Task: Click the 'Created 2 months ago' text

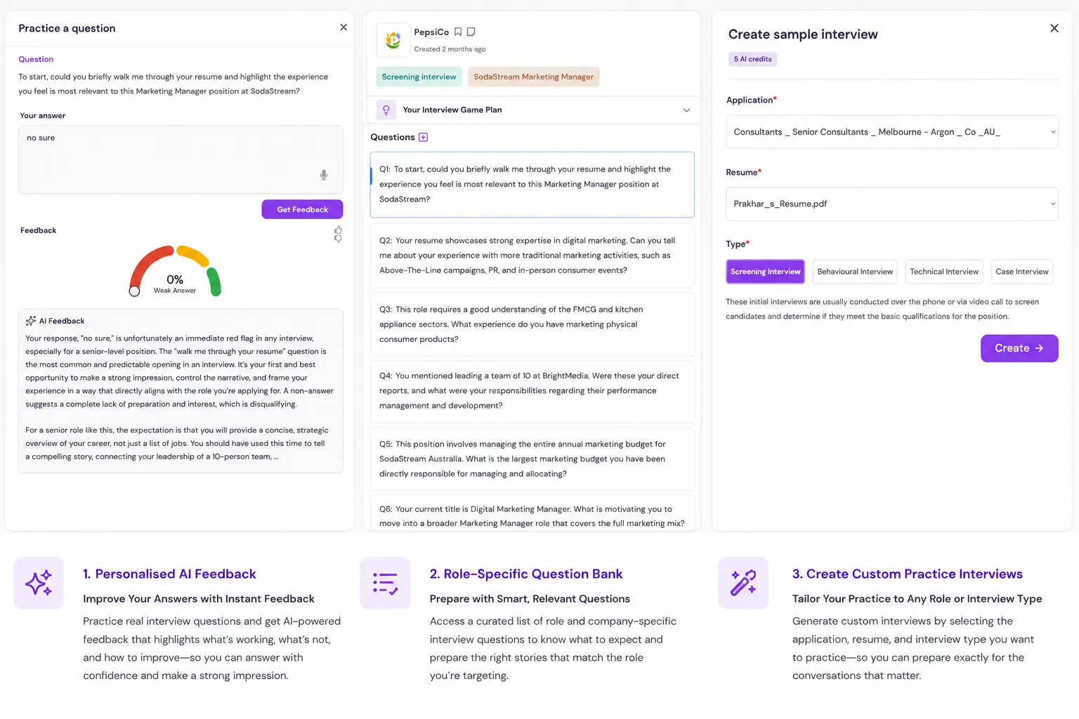Action: pos(450,49)
